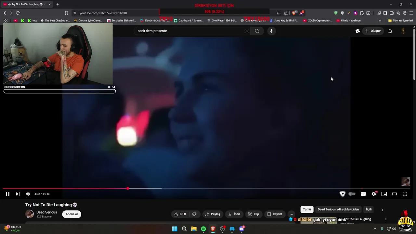Bookmark this page icon

coord(66,13)
